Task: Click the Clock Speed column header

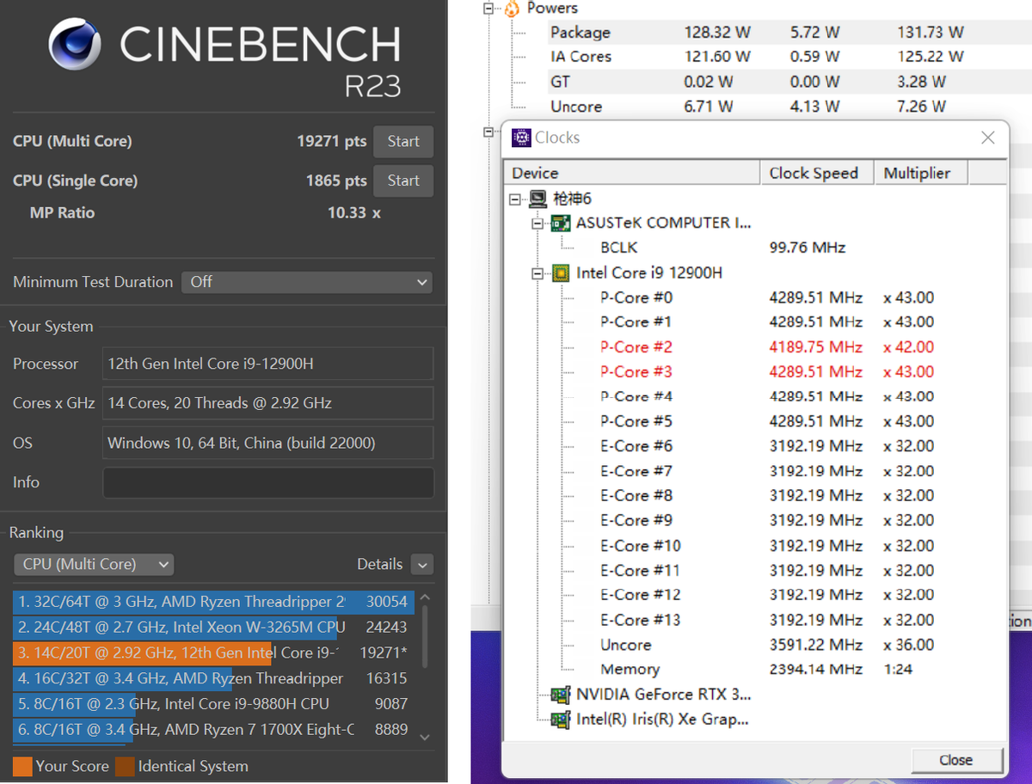Action: (x=816, y=173)
